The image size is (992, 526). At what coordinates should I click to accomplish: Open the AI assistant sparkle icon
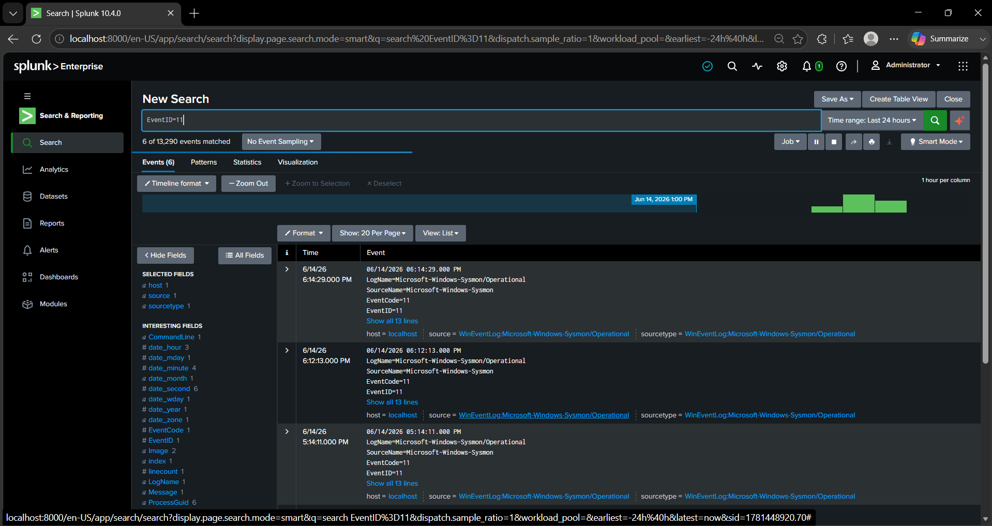(959, 121)
